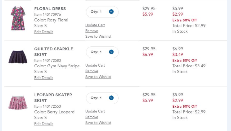The width and height of the screenshot is (231, 131).
Task: Save Quilted Sparkle Skirt to wishlist
Action: click(98, 77)
